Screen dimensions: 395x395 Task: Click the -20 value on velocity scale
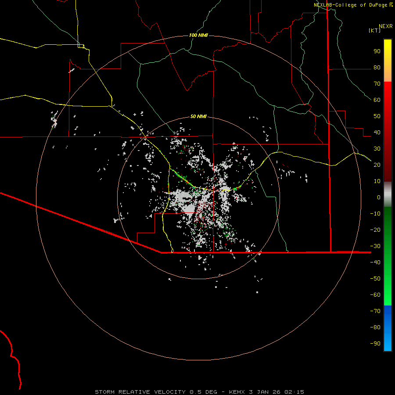(375, 230)
